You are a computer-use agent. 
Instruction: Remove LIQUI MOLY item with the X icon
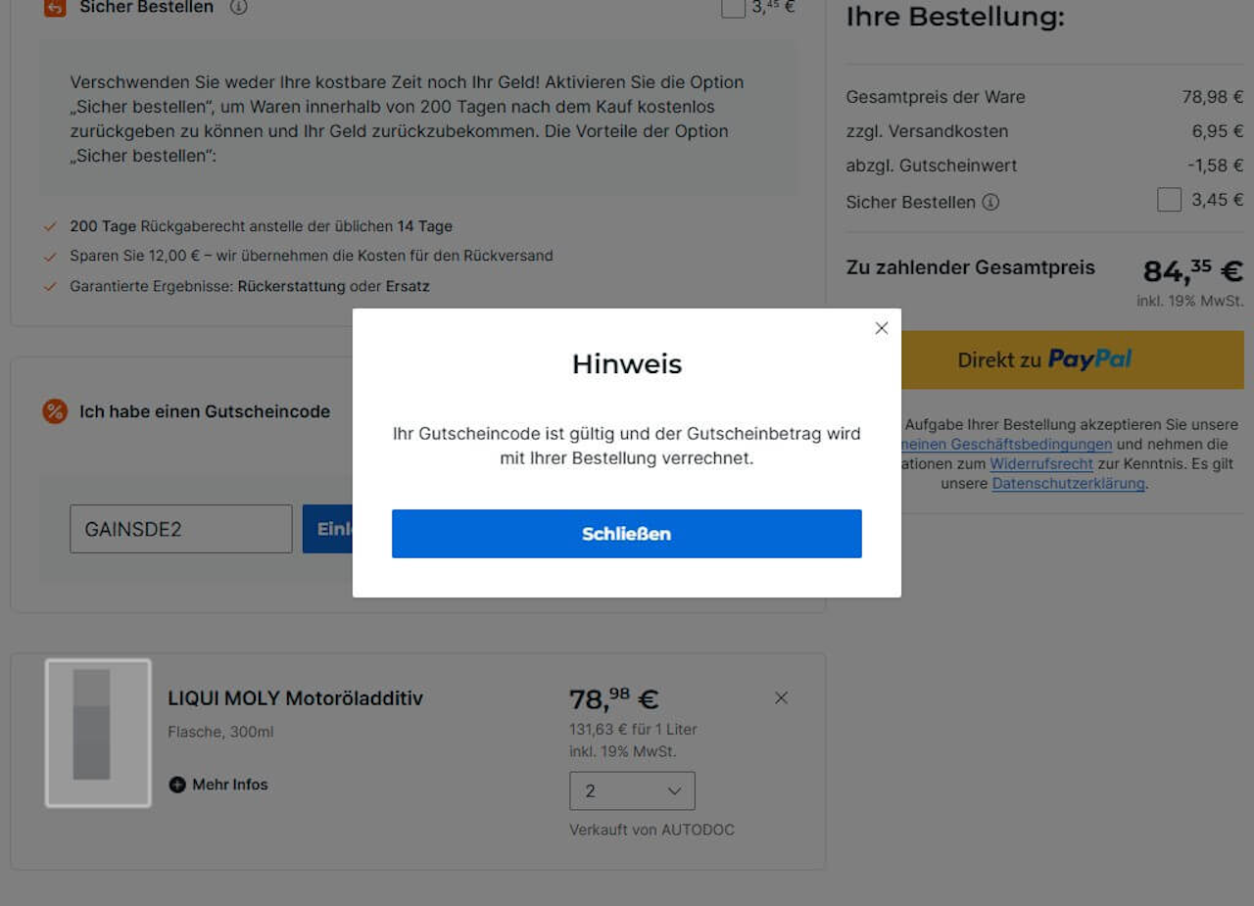point(781,698)
